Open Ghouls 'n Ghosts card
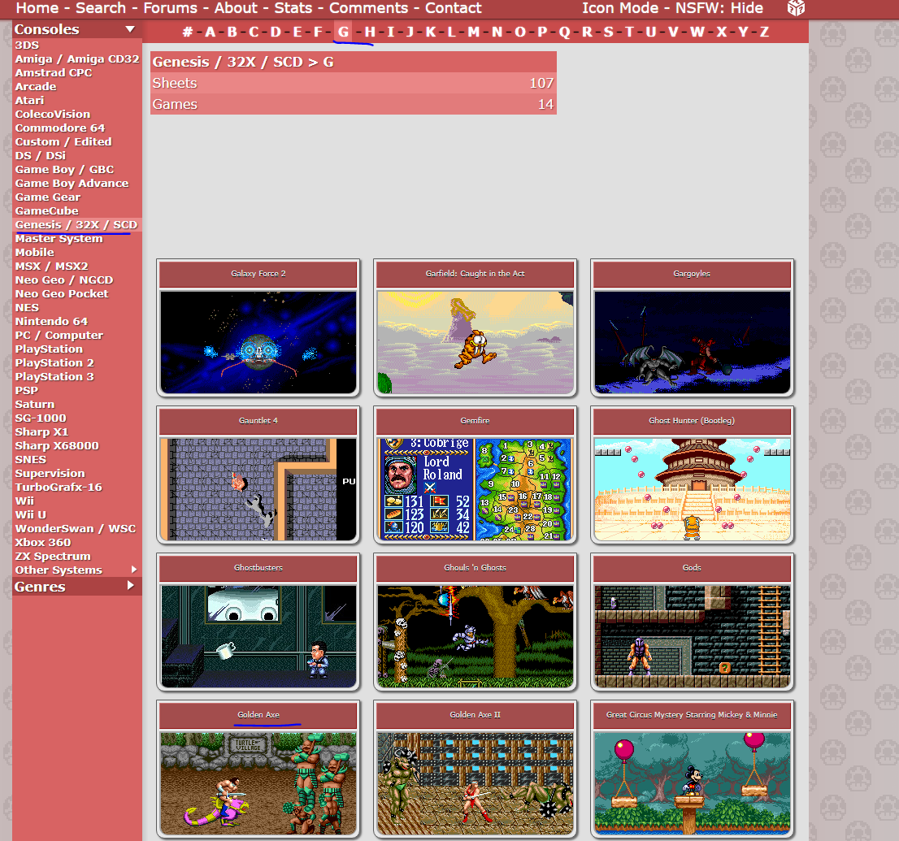Screen dimensions: 899x841 click(x=475, y=622)
